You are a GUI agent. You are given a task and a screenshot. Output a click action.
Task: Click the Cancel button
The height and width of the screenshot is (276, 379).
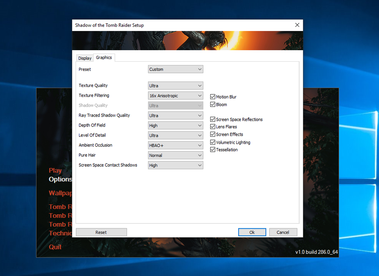click(x=283, y=232)
